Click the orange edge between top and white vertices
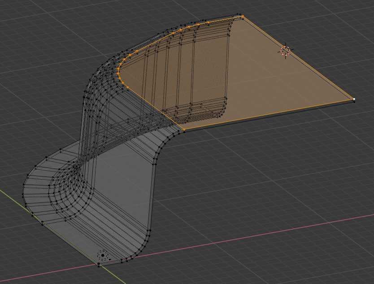 click(x=298, y=57)
